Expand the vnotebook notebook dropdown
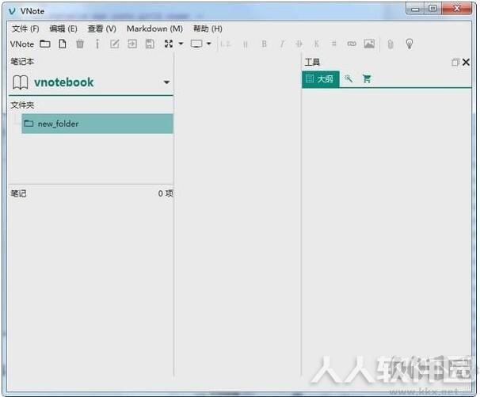The image size is (480, 397). coord(166,82)
